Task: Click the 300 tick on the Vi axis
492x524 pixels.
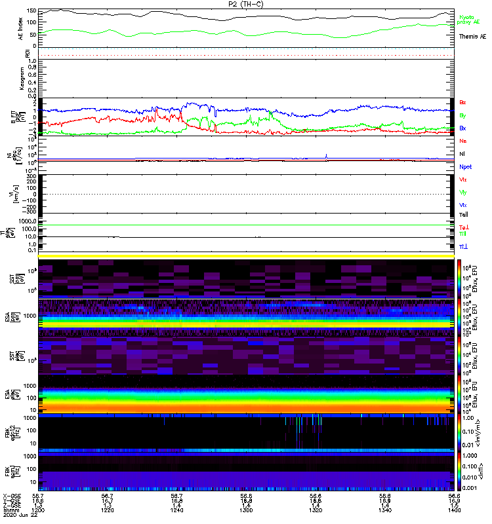Action: click(31, 176)
